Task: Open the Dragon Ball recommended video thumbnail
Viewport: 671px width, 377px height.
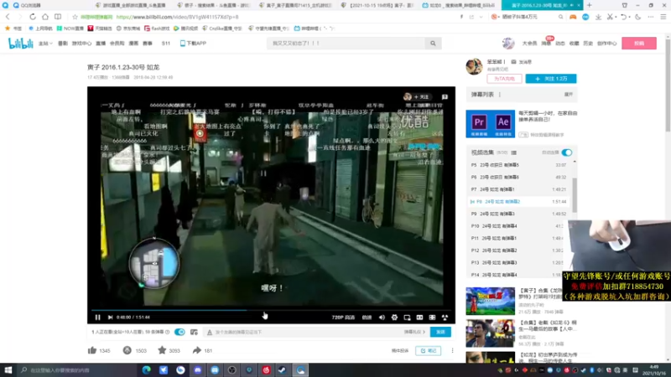Action: coord(491,301)
